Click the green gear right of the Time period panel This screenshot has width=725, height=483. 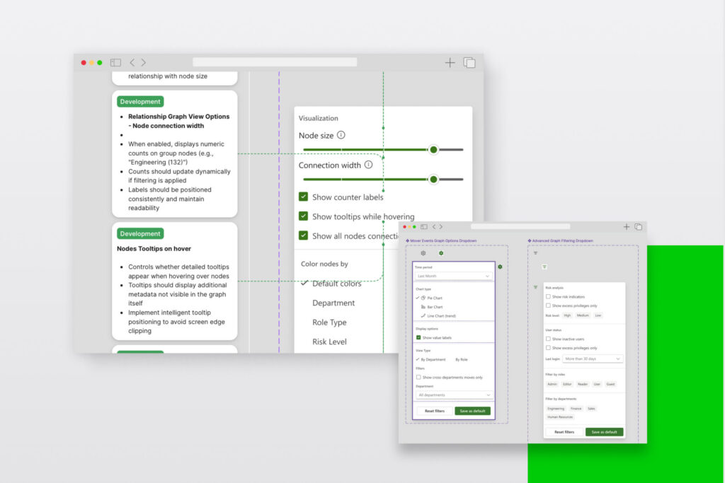pos(500,267)
